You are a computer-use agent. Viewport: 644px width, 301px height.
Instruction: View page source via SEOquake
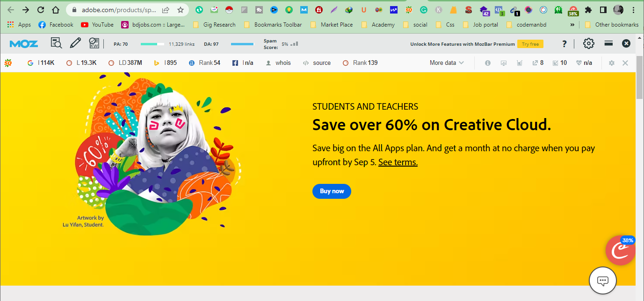coord(317,63)
